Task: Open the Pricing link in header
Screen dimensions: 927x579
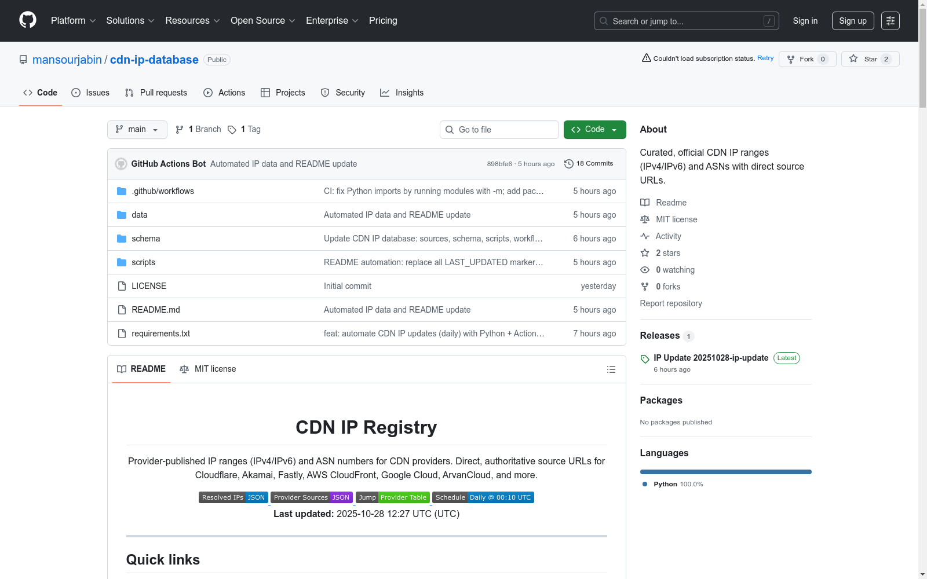Action: point(383,21)
